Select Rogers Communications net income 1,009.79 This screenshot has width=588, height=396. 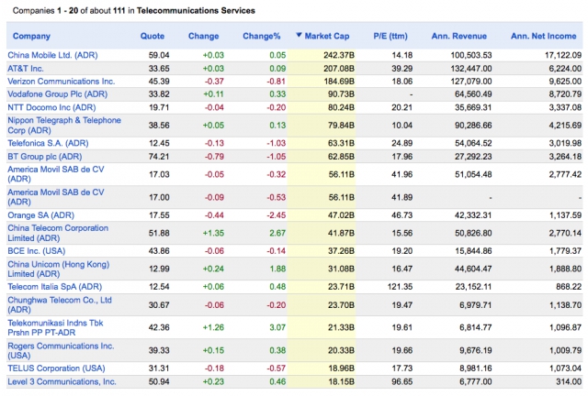(x=566, y=351)
